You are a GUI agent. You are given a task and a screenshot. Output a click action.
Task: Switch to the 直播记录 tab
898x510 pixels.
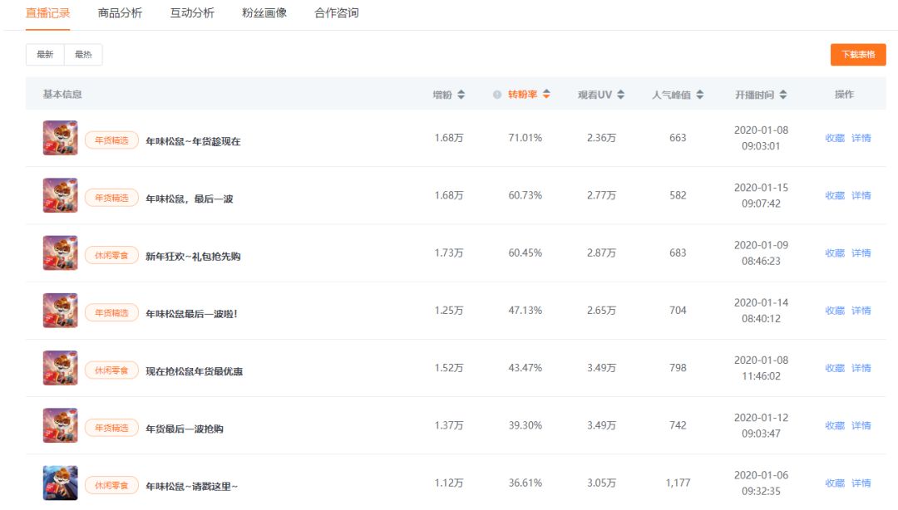(x=48, y=13)
